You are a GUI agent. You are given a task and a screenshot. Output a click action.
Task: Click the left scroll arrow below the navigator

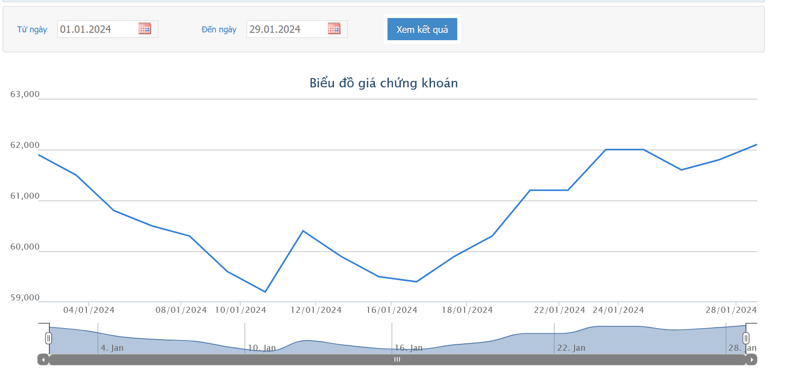click(43, 360)
